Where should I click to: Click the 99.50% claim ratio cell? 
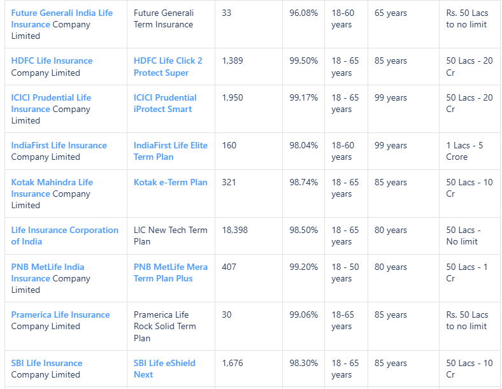tap(303, 61)
